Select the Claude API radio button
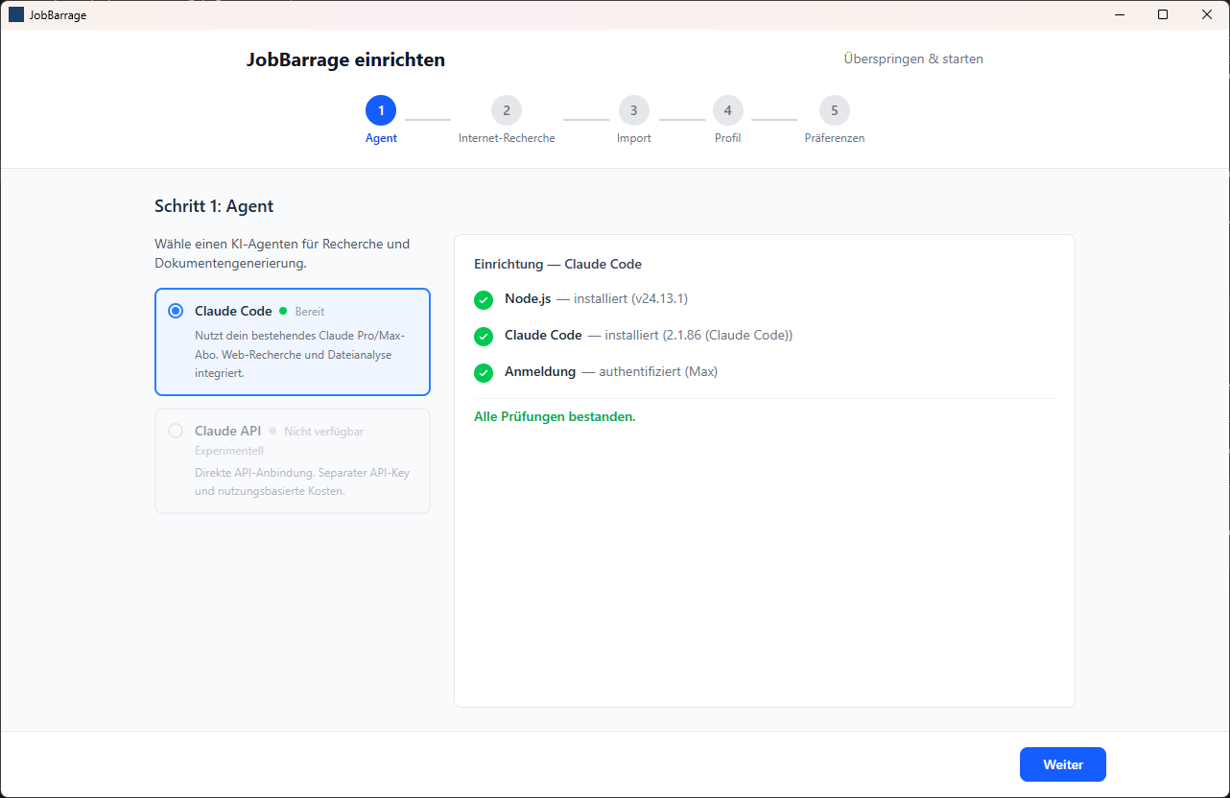The image size is (1230, 798). click(176, 431)
